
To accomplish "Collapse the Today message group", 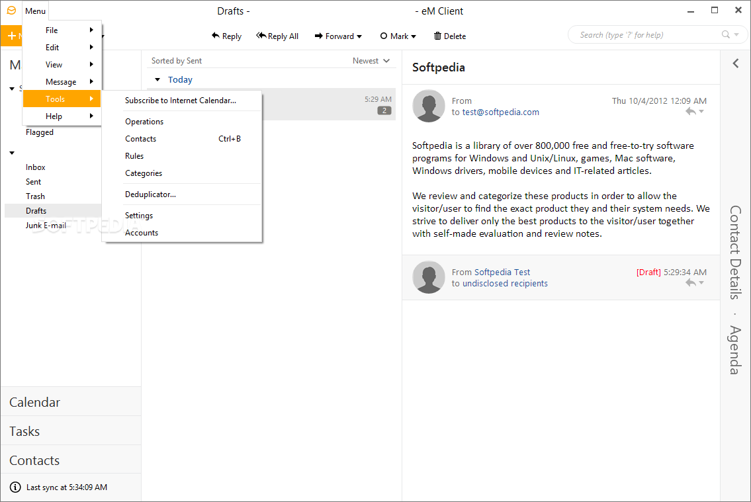I will tap(157, 80).
